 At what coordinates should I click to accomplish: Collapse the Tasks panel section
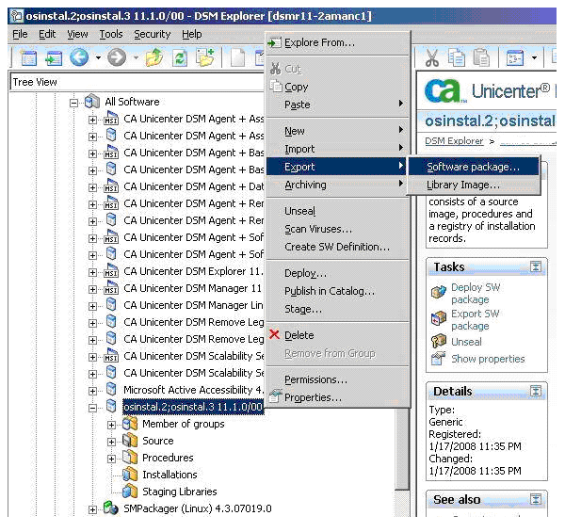[536, 267]
